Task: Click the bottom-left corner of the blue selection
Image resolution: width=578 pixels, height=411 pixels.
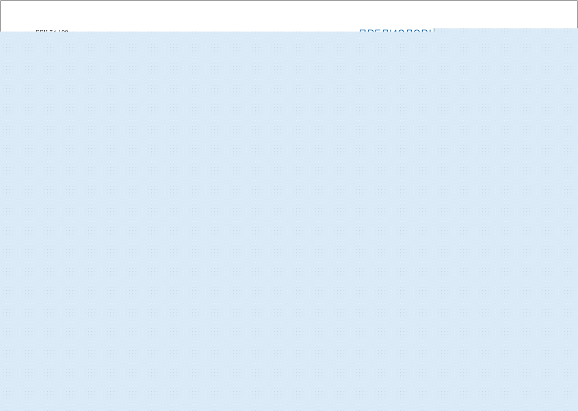Action: point(2,409)
